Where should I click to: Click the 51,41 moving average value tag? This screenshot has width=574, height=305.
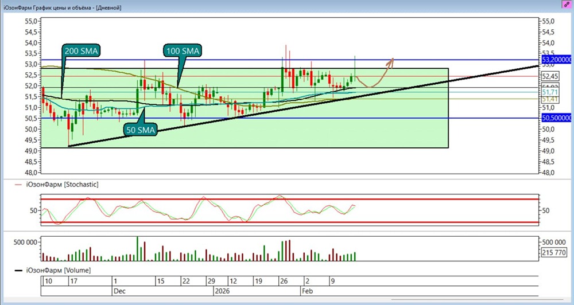tap(549, 99)
